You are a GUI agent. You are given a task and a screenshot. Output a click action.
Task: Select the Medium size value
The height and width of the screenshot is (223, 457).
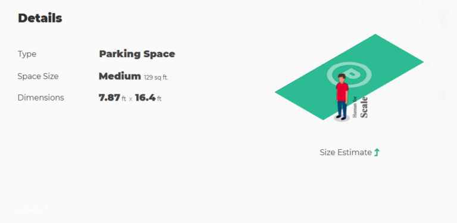[120, 76]
